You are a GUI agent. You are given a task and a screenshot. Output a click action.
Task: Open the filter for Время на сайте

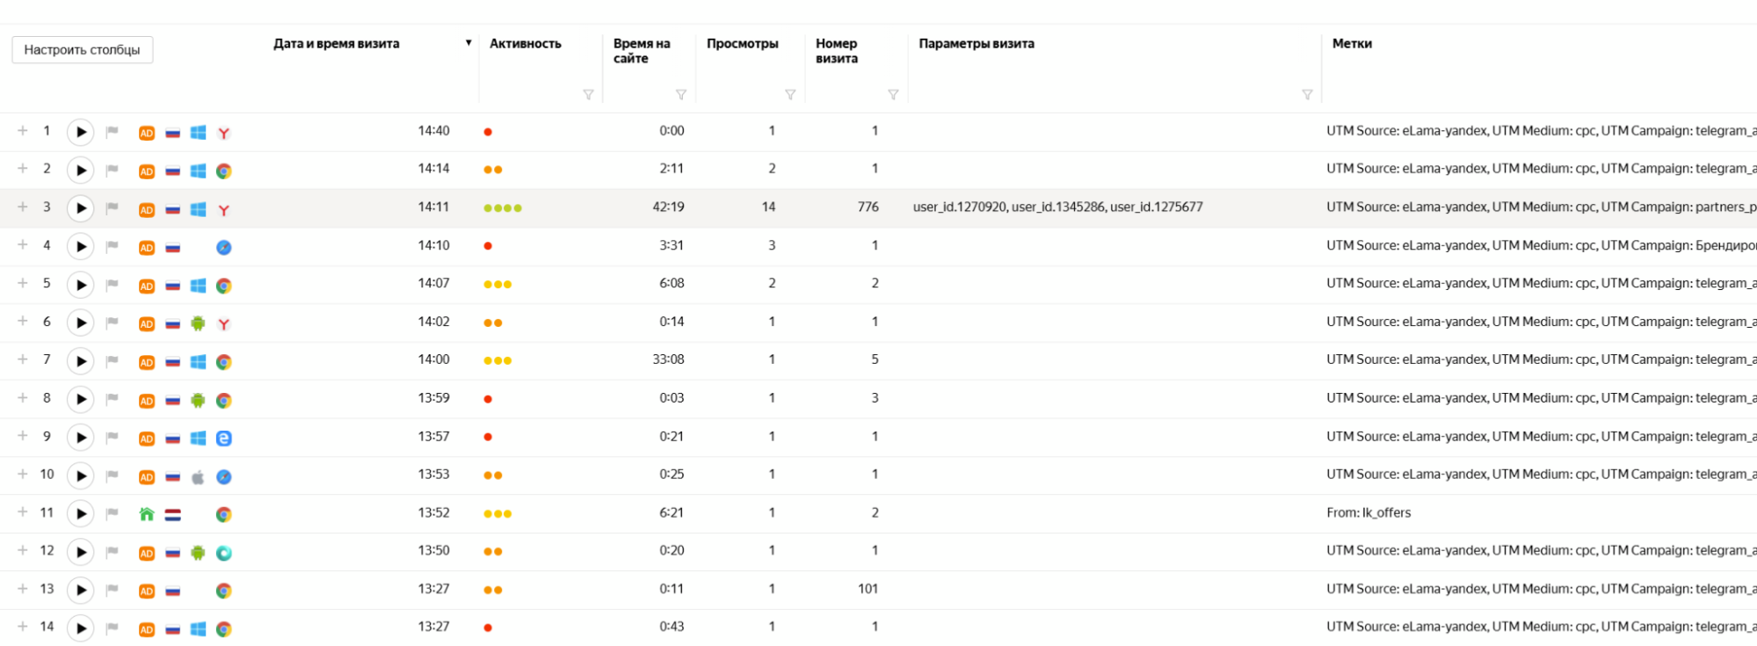680,95
